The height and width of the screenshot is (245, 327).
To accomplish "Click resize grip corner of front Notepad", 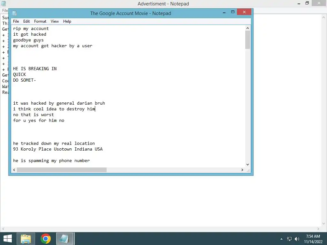I will (x=248, y=170).
